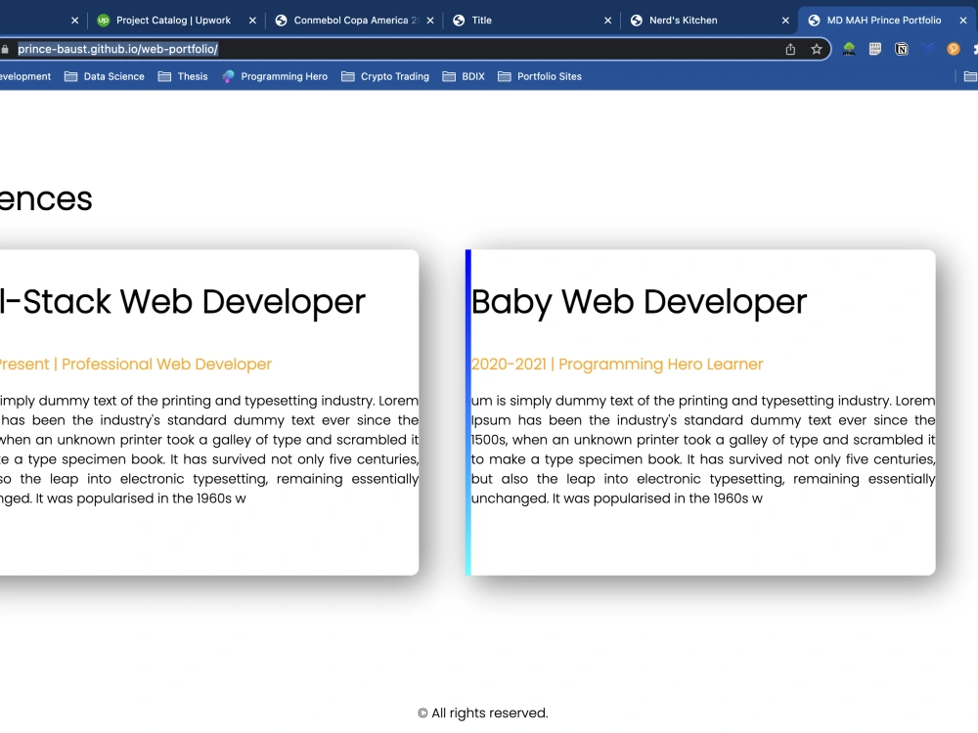Screen dimensions: 978x733
Task: Open the Data Science bookmarks folder
Action: coord(105,76)
